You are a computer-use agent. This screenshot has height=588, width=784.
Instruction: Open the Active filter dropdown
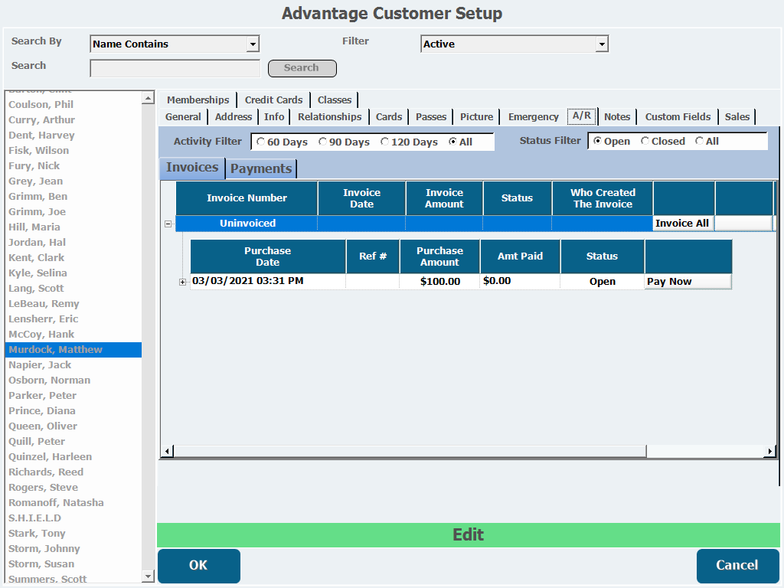pyautogui.click(x=602, y=44)
